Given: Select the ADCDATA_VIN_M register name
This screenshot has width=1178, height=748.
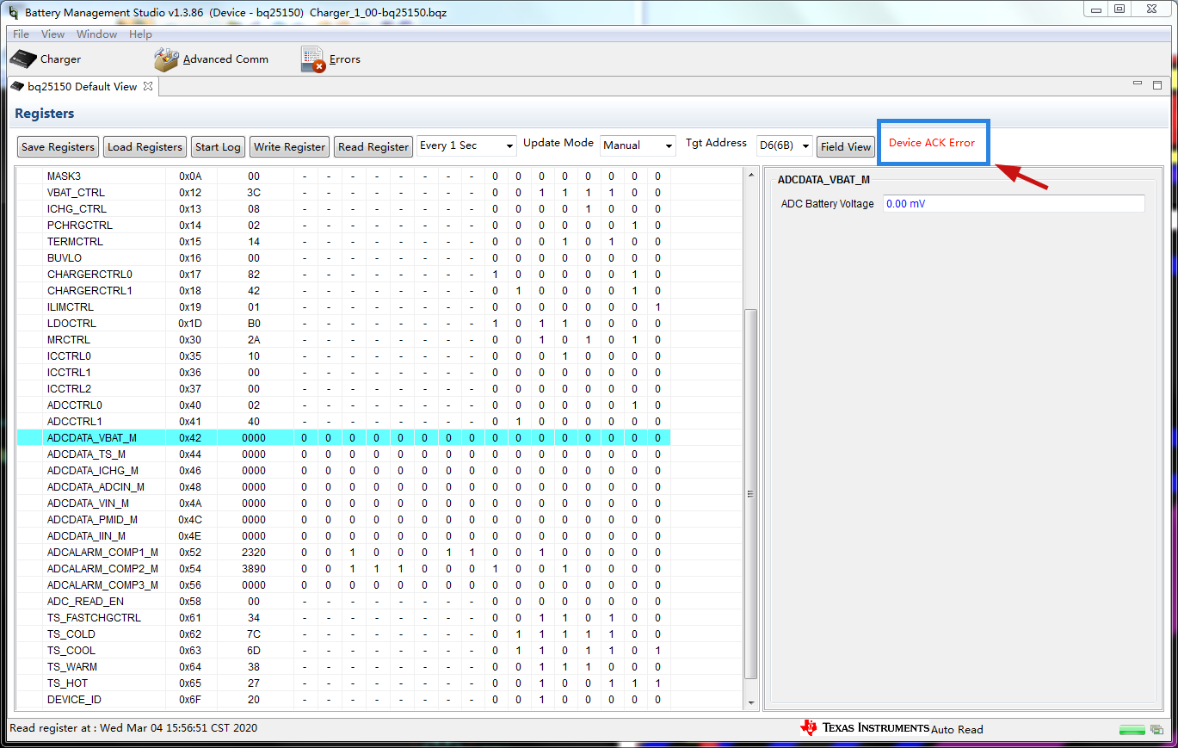Looking at the screenshot, I should click(88, 503).
